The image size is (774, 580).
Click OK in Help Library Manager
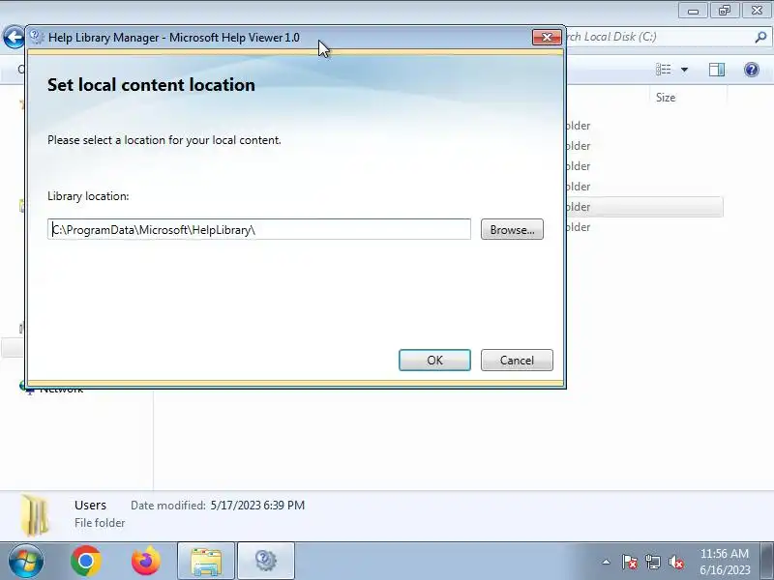(434, 360)
